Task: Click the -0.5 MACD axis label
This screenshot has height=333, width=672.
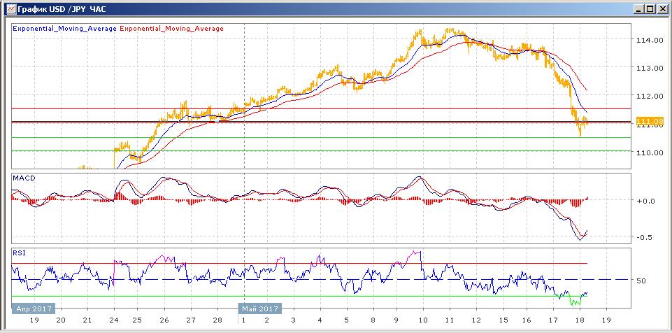Action: coord(645,237)
